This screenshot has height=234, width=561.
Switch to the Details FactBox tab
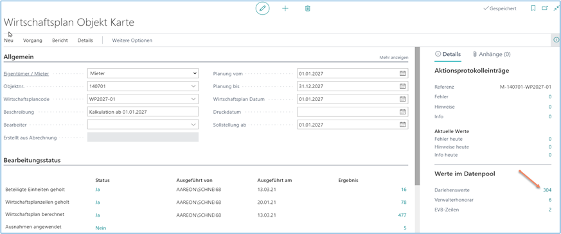pos(448,55)
